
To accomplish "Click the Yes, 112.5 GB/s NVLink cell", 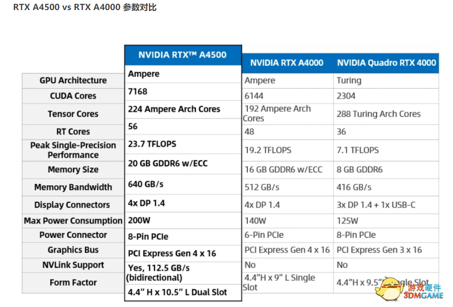I will [183, 273].
